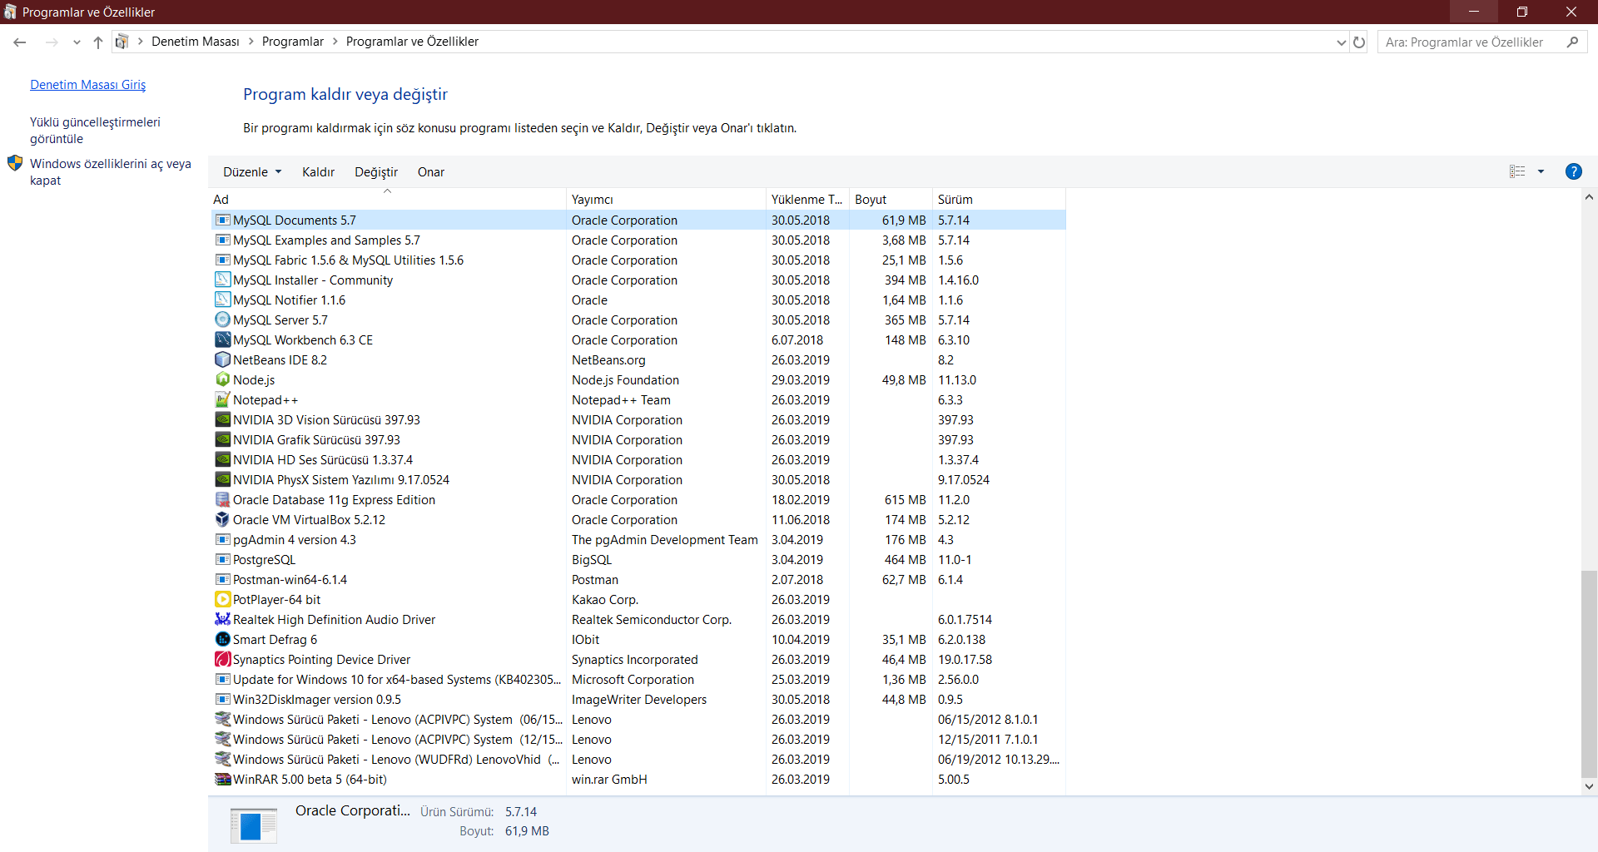Viewport: 1598px width, 852px height.
Task: Click the PotPlayer-64 bit icon
Action: coord(222,599)
